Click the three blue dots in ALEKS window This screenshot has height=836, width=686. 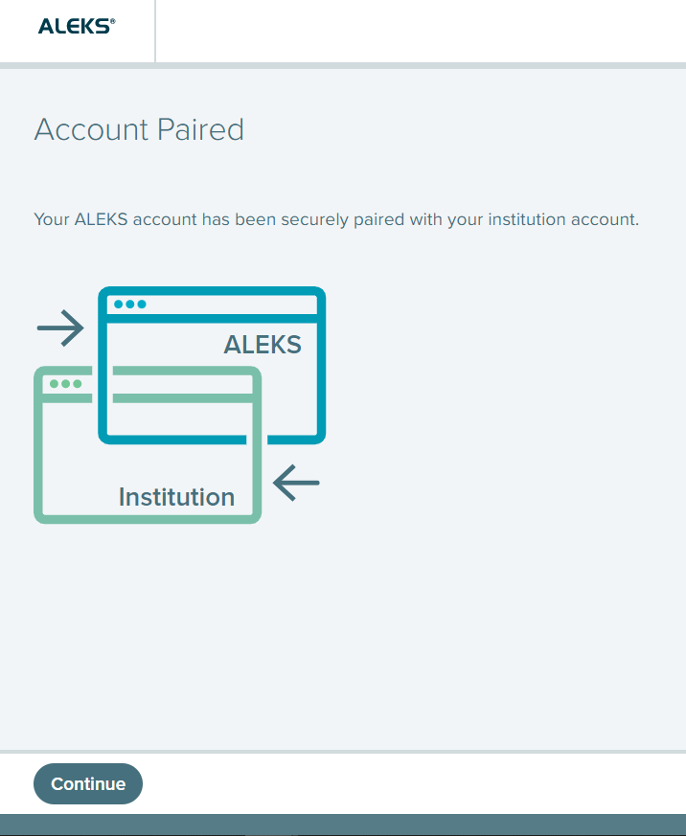pyautogui.click(x=130, y=304)
